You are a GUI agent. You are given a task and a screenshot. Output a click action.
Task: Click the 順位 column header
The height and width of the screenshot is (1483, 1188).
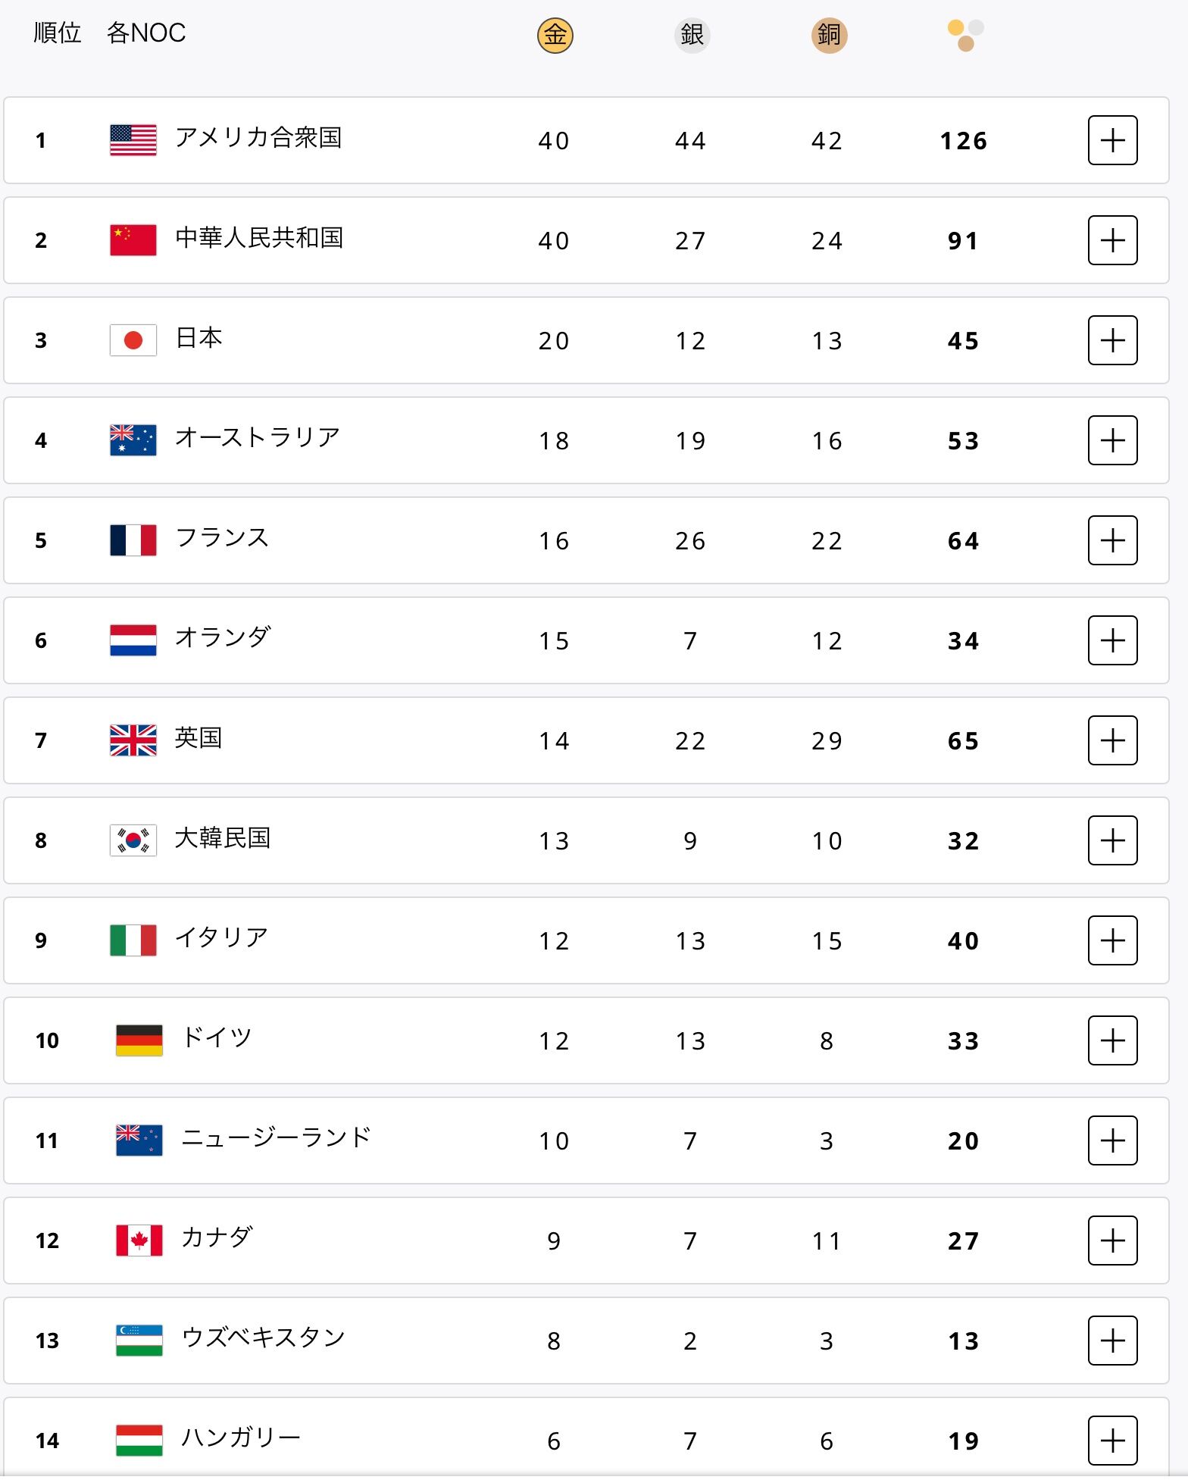[x=58, y=33]
